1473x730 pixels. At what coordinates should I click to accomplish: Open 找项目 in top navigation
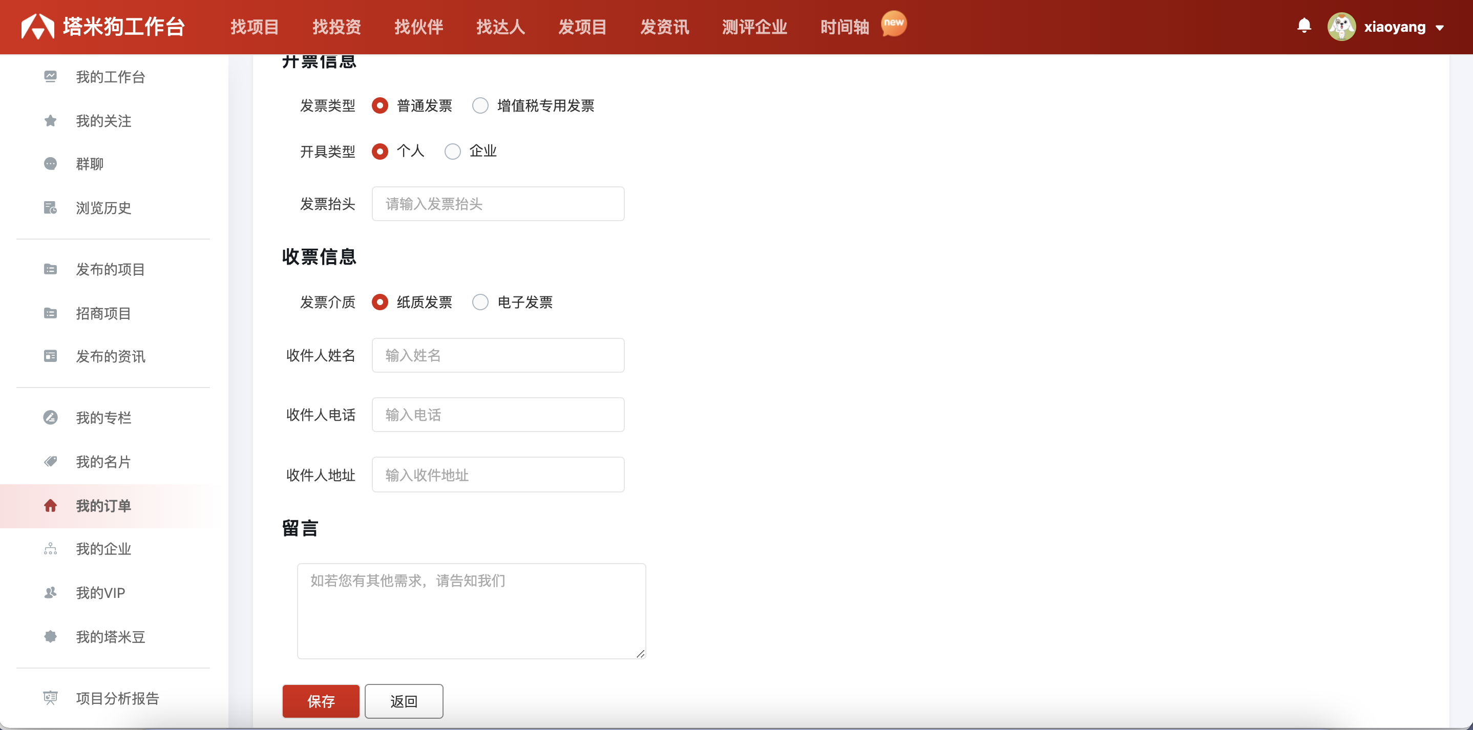click(x=255, y=27)
